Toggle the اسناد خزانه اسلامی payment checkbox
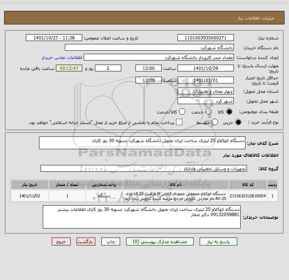Screen dimensions: 289x280 (179, 122)
